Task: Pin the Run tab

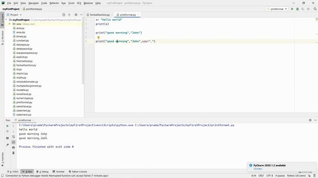Action: pos(7,145)
